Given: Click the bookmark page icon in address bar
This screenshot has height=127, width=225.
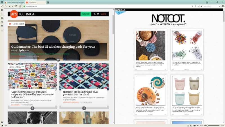Looking at the screenshot, I should tap(195, 6).
